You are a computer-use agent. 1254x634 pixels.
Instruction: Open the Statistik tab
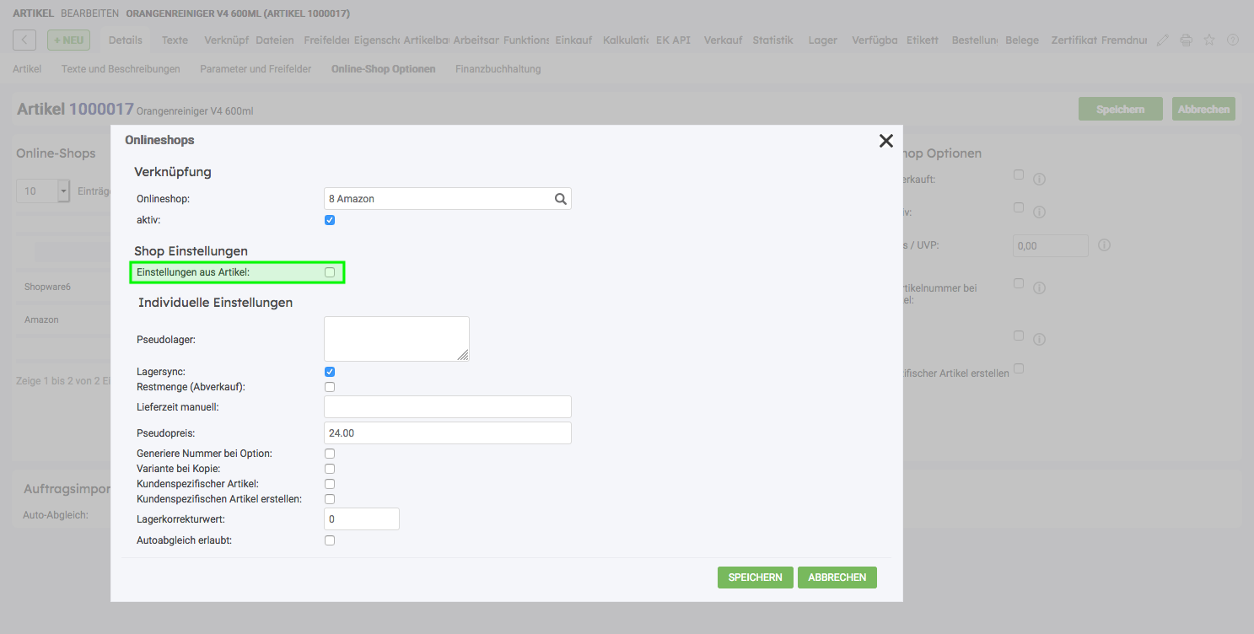(x=772, y=40)
